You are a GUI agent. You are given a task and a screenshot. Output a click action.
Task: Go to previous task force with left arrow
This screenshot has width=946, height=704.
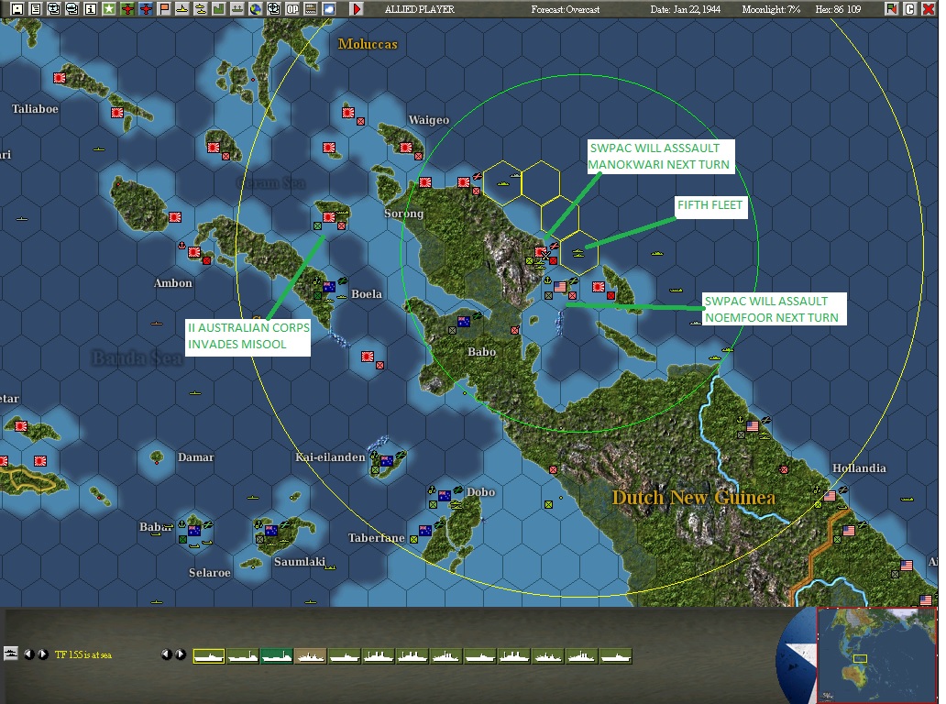[x=28, y=654]
